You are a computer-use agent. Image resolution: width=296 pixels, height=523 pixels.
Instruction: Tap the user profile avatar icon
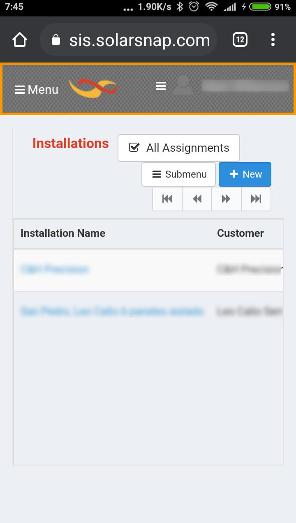[x=183, y=86]
